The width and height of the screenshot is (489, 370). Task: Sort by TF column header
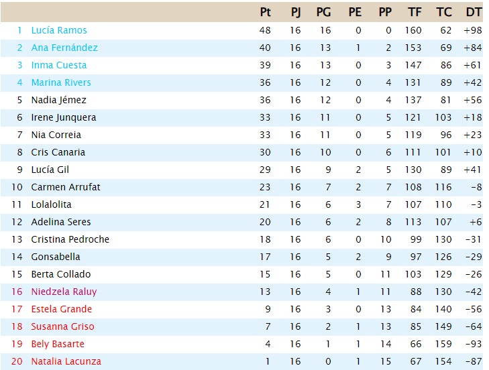pyautogui.click(x=415, y=12)
